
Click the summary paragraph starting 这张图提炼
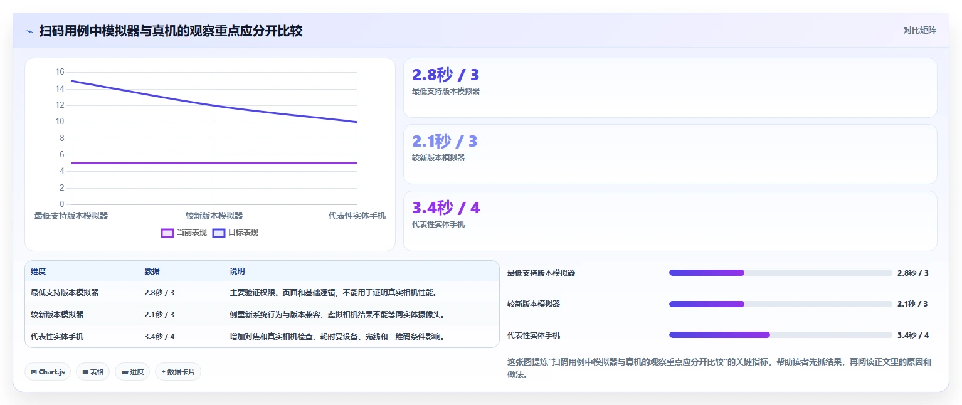(719, 368)
